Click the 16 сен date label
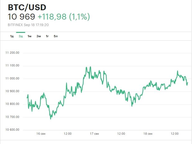 pyautogui.click(x=41, y=134)
